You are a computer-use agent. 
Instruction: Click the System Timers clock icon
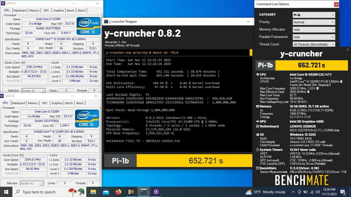click(257, 150)
